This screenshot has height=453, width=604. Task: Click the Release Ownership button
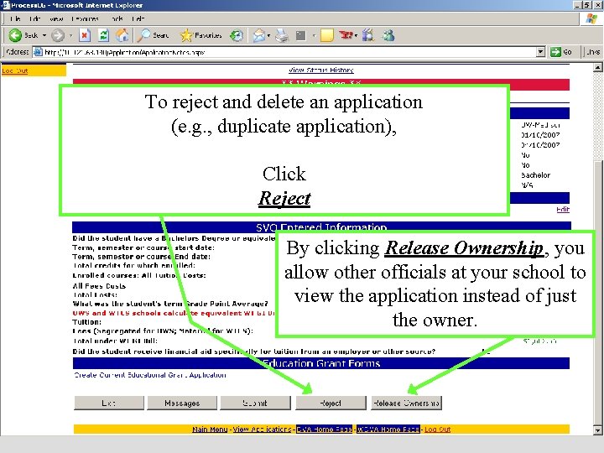[x=406, y=403]
